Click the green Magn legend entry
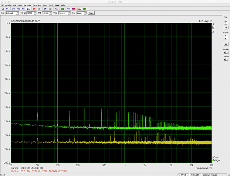This screenshot has height=176, width=230. pos(216,160)
